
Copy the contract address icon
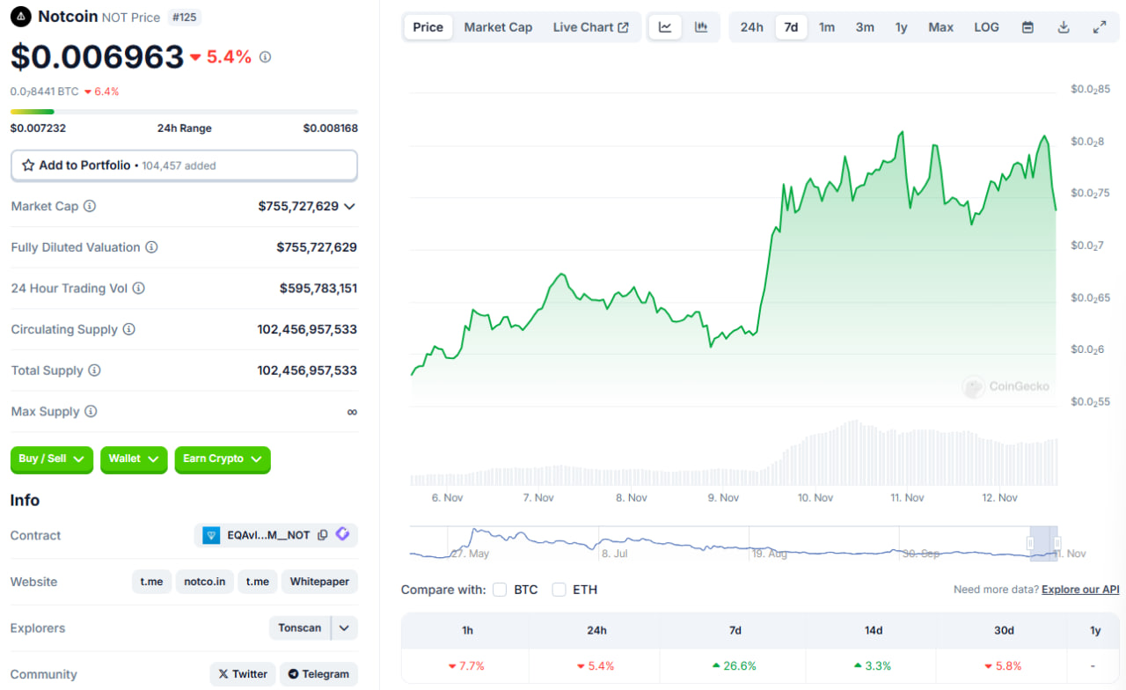[x=323, y=535]
